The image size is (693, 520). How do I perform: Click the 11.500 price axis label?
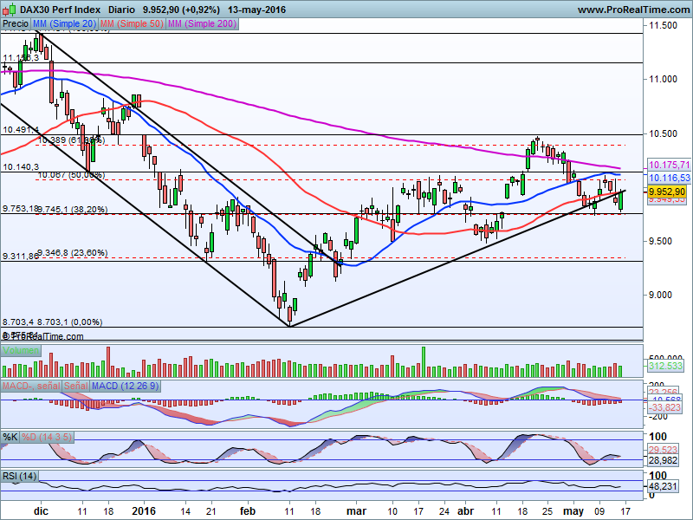coord(663,26)
